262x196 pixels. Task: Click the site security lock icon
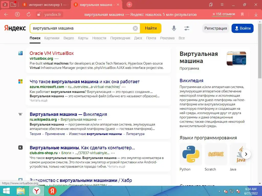tap(39, 15)
